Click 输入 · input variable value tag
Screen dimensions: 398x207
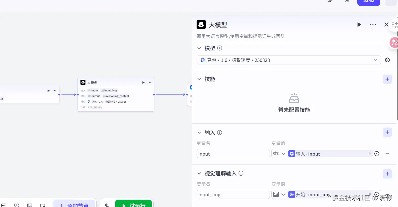pyautogui.click(x=330, y=154)
